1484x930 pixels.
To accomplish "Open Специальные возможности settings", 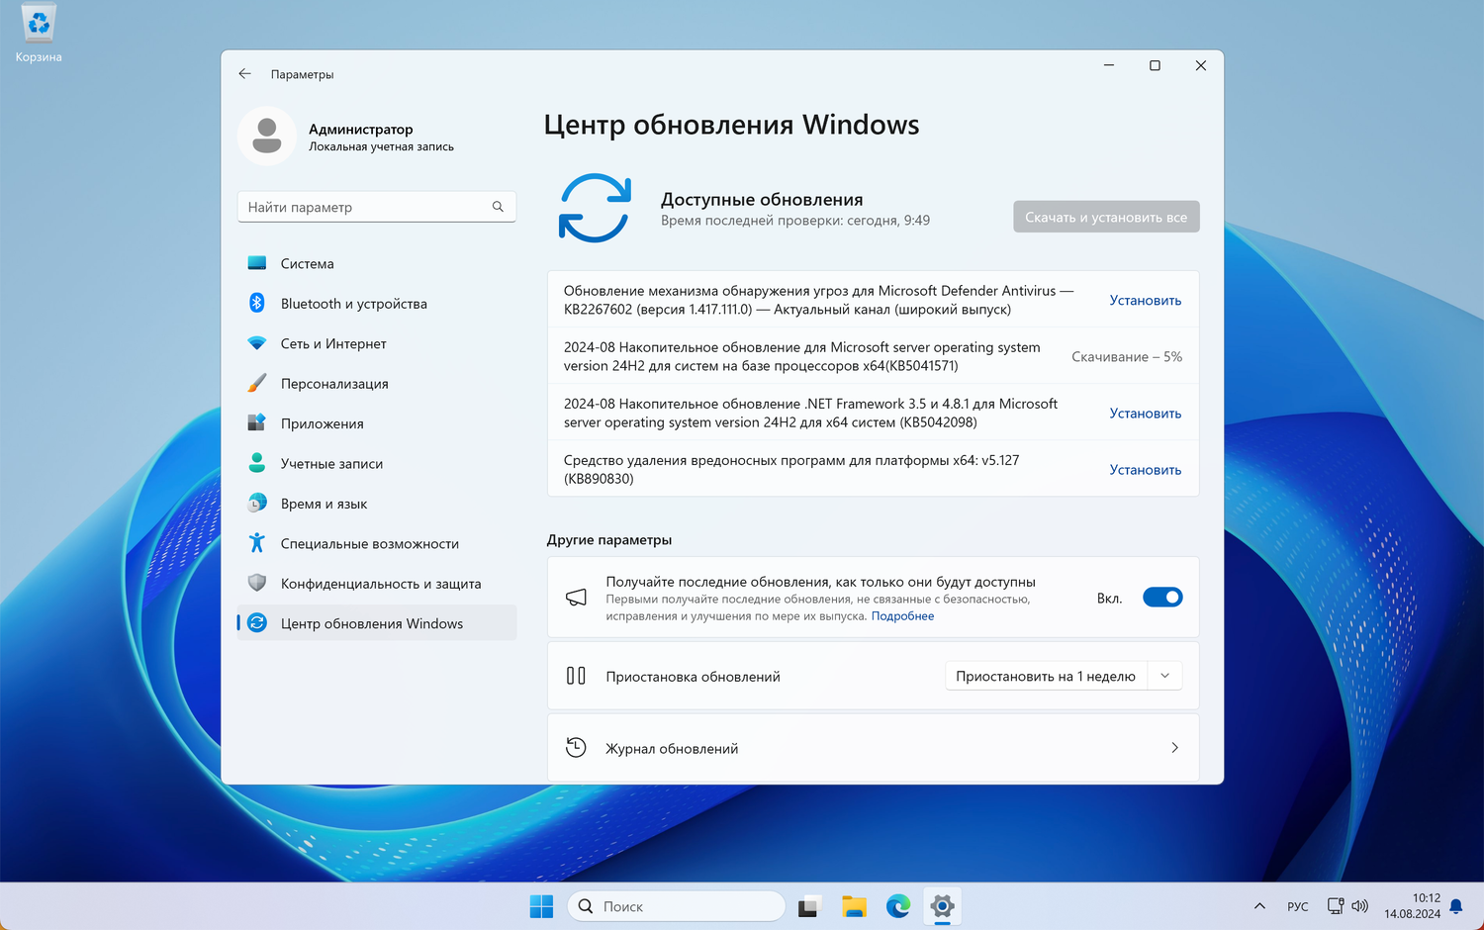I will coord(377,543).
